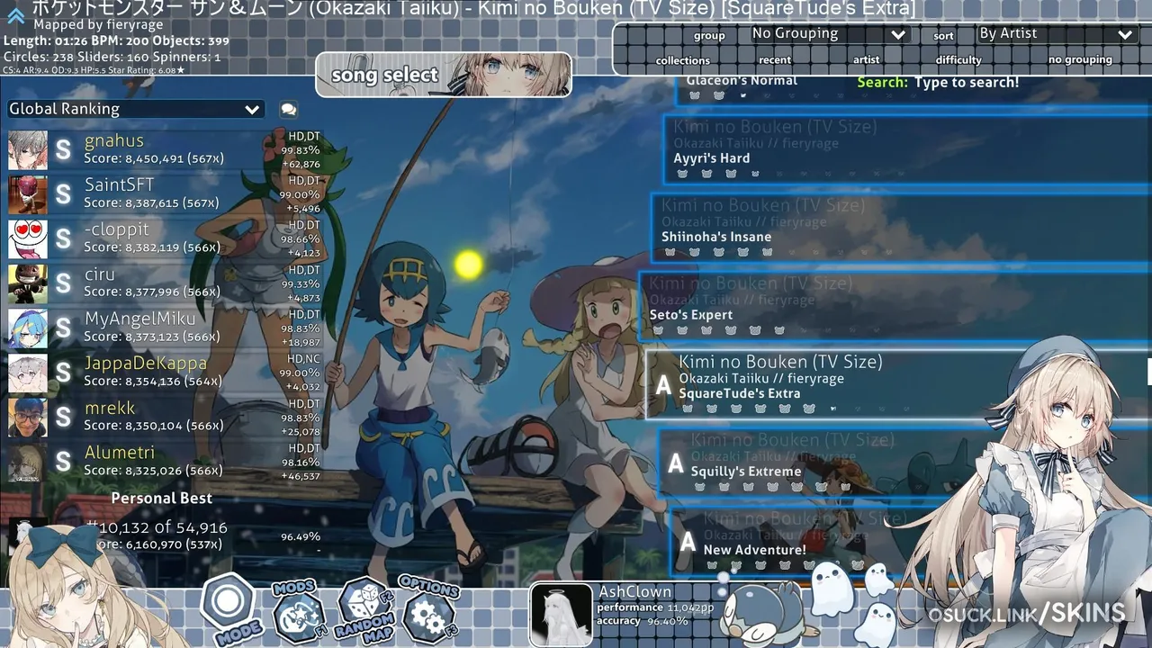Switch to the difficulty tab
Screen dimensions: 1152x648
click(x=958, y=60)
